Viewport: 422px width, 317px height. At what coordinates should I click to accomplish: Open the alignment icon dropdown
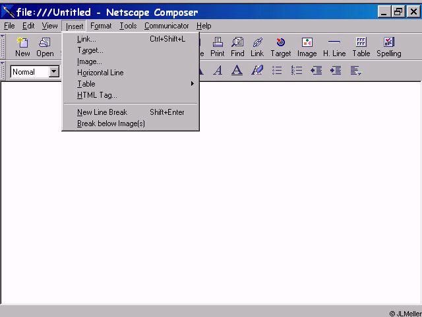point(356,71)
